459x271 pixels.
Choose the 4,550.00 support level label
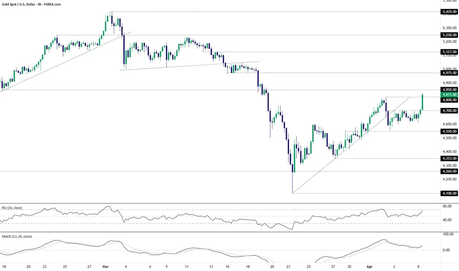pyautogui.click(x=449, y=131)
